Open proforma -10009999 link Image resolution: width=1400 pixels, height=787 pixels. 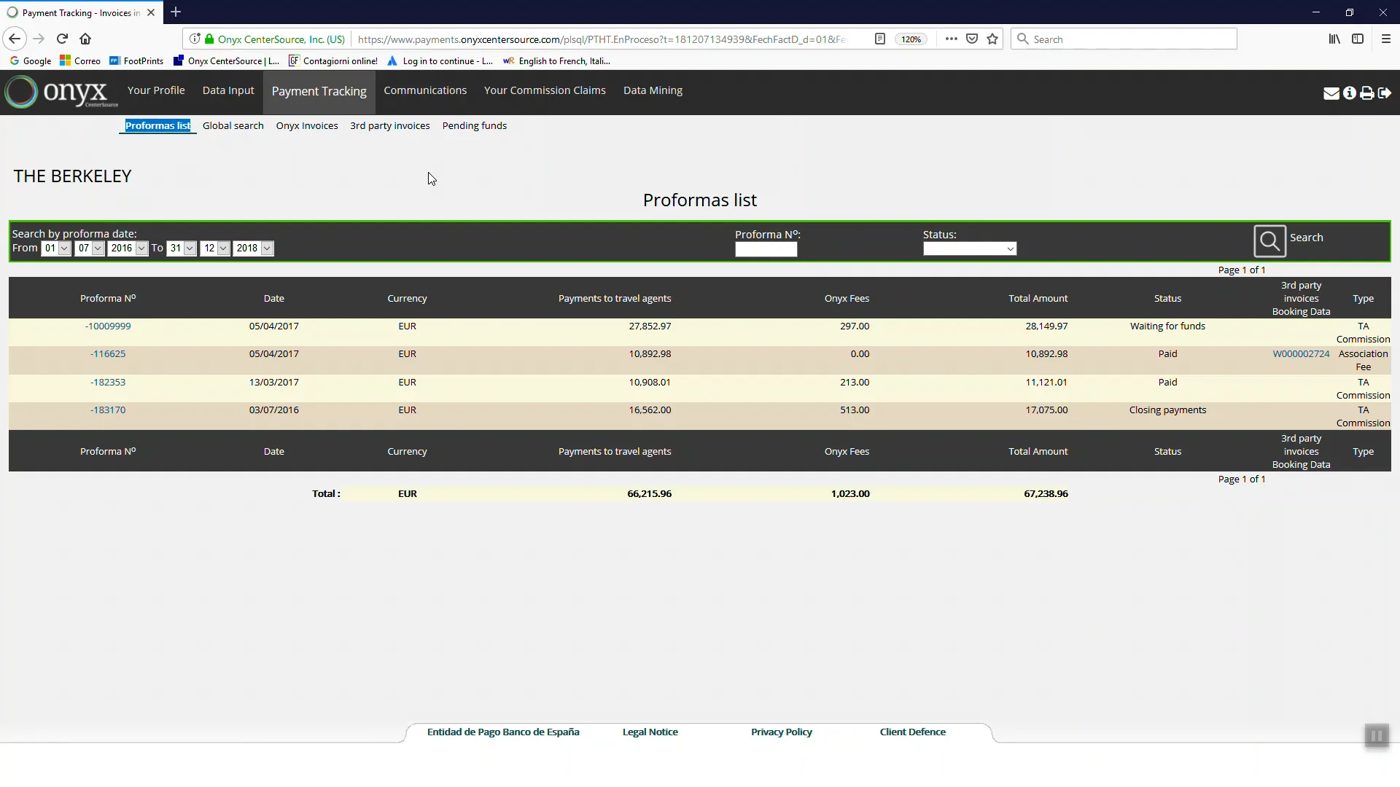[108, 326]
